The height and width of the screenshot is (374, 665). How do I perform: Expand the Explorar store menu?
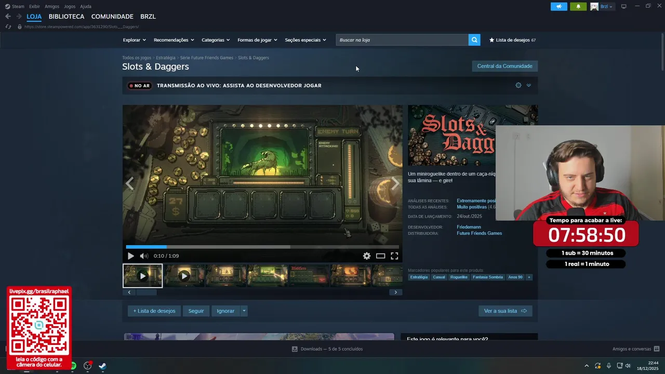coord(134,40)
